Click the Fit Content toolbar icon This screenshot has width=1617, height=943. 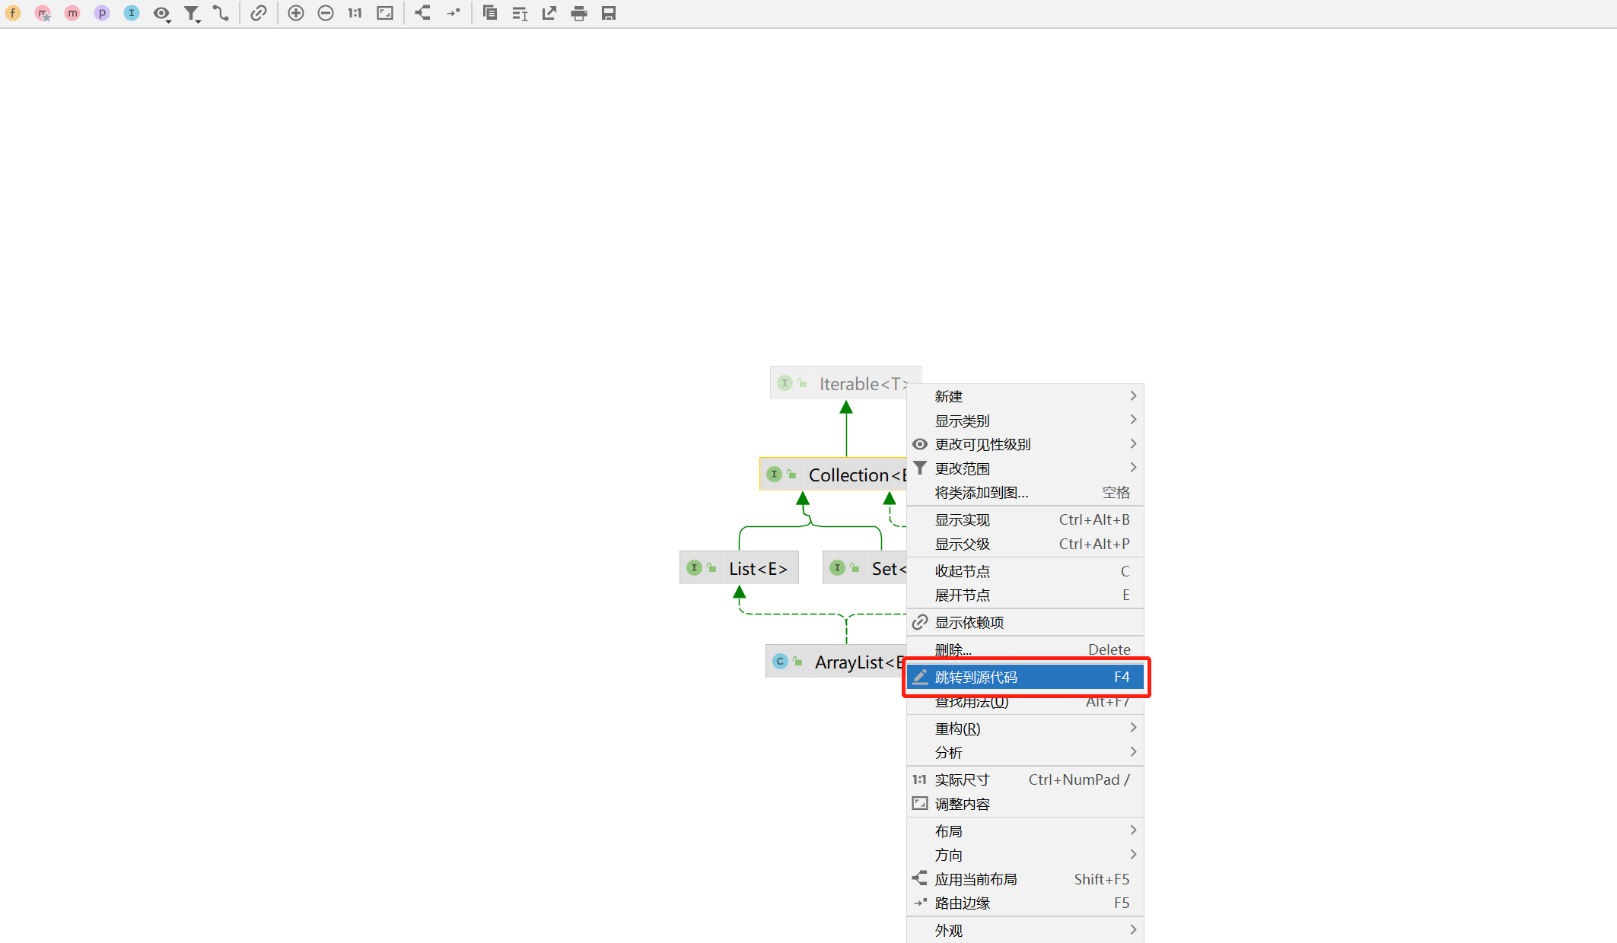point(385,13)
